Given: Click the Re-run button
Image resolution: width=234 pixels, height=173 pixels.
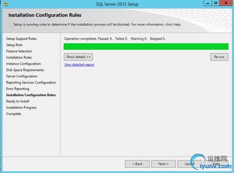Looking at the screenshot, I should click(219, 57).
